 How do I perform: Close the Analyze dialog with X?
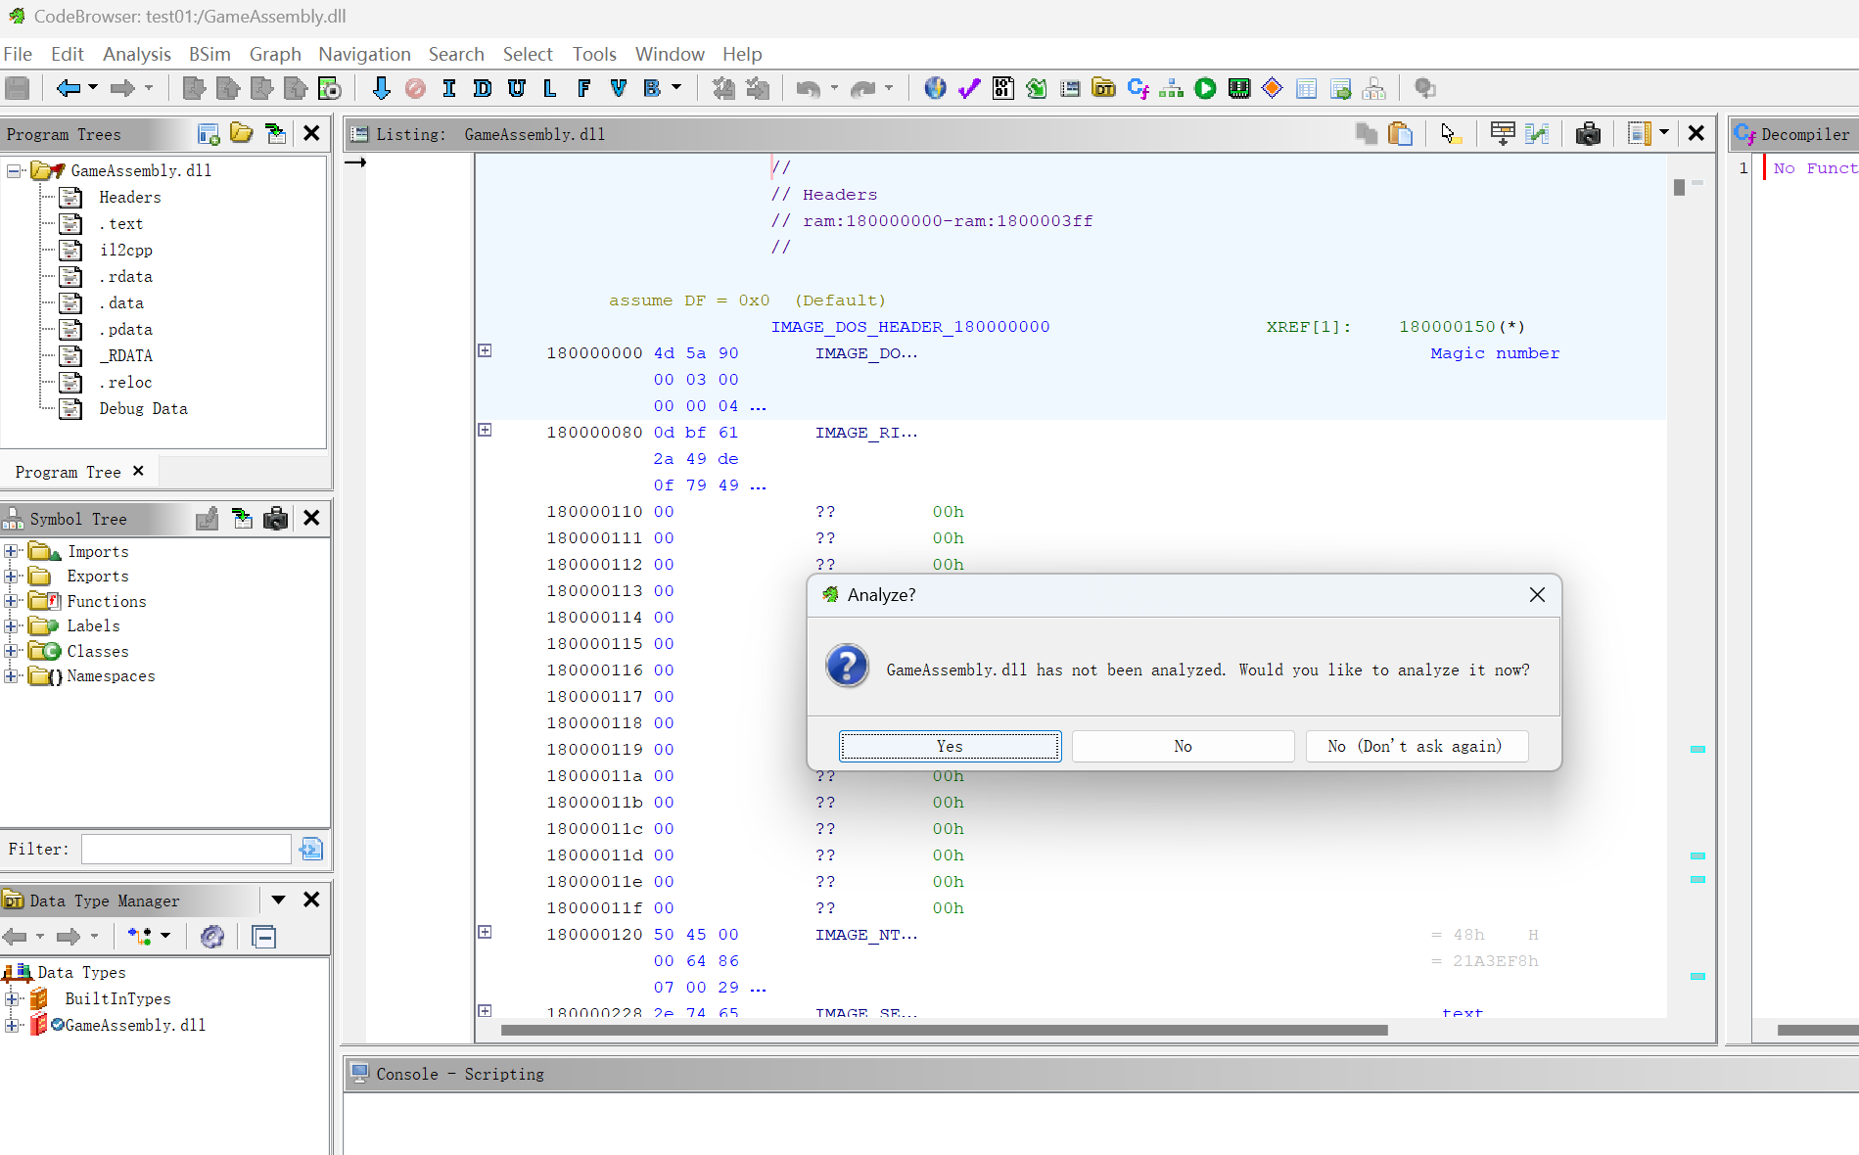click(x=1537, y=594)
